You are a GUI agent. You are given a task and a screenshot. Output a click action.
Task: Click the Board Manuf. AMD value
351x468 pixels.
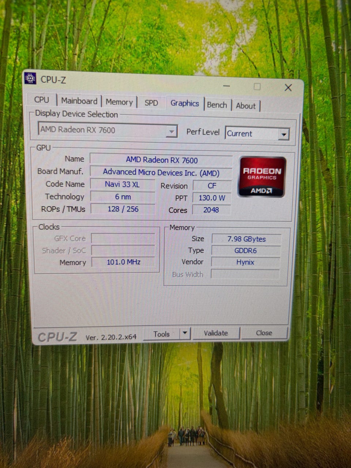161,172
